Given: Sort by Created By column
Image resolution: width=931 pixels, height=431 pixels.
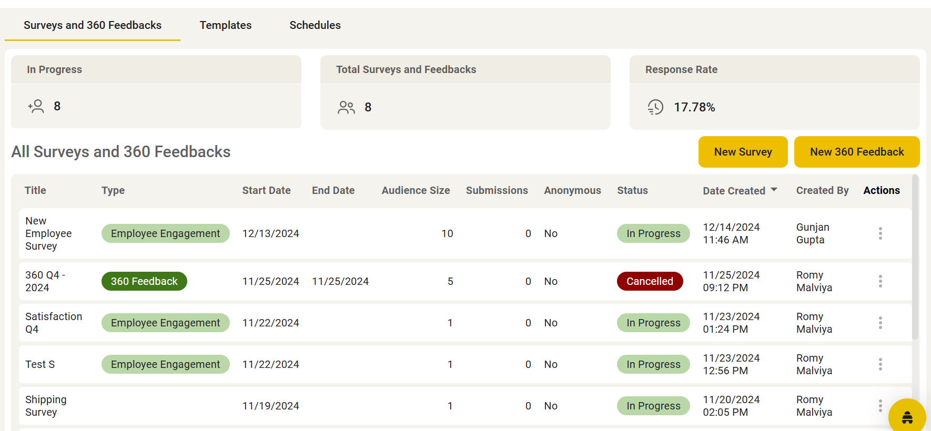Looking at the screenshot, I should click(x=822, y=190).
